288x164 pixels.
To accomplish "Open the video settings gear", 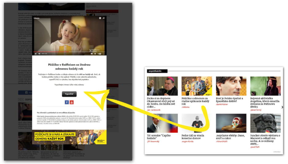I will pos(95,54).
